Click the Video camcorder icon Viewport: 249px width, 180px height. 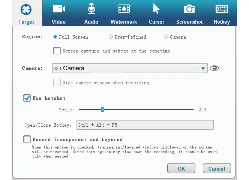pos(59,9)
